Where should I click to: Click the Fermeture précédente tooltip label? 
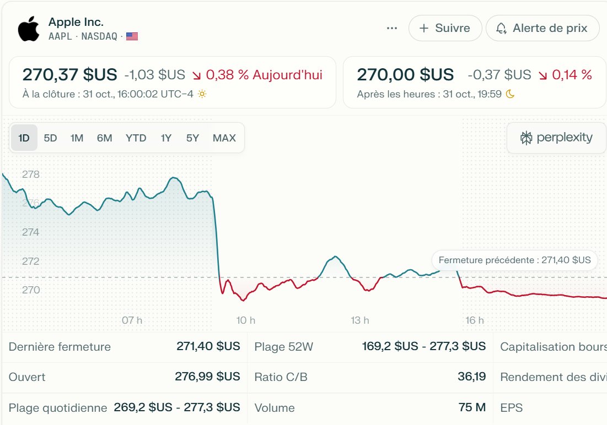[x=515, y=260]
